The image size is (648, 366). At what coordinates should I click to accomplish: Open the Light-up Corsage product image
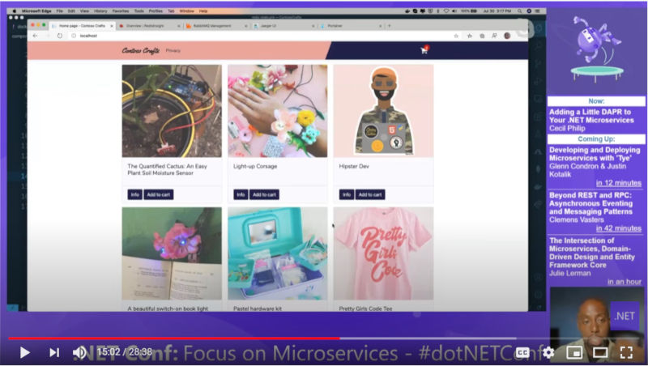277,111
